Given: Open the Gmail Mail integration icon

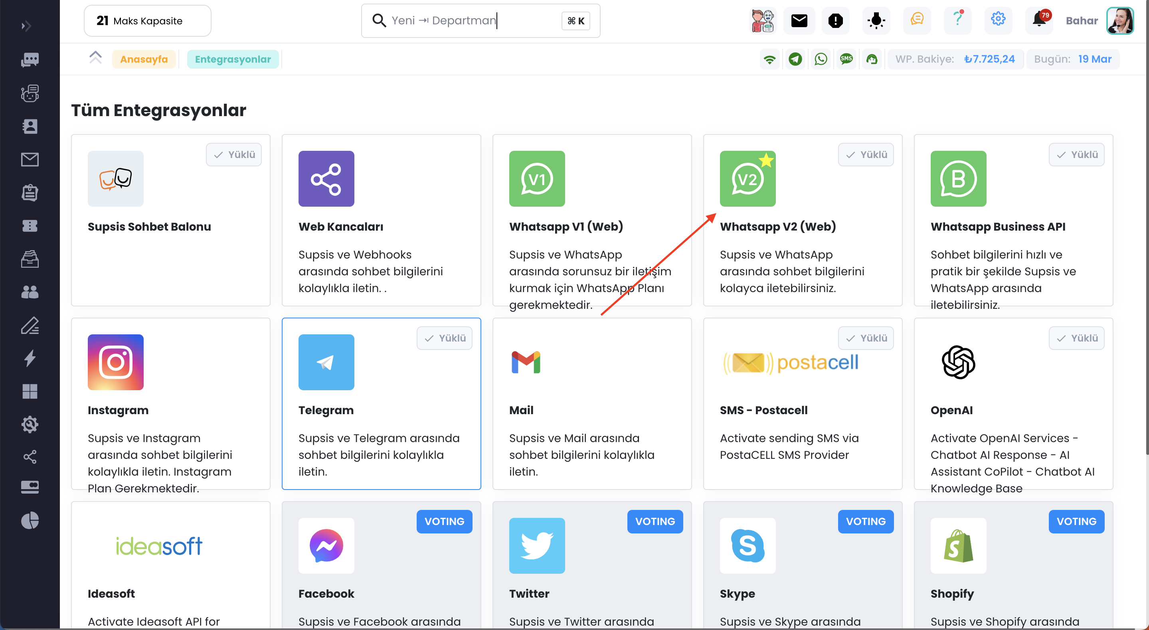Looking at the screenshot, I should pos(526,362).
